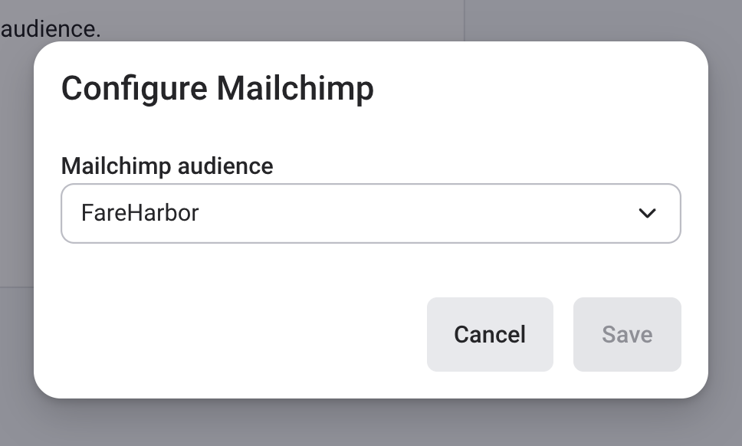The image size is (742, 446).
Task: Click the background text ending in audience
Action: click(51, 29)
